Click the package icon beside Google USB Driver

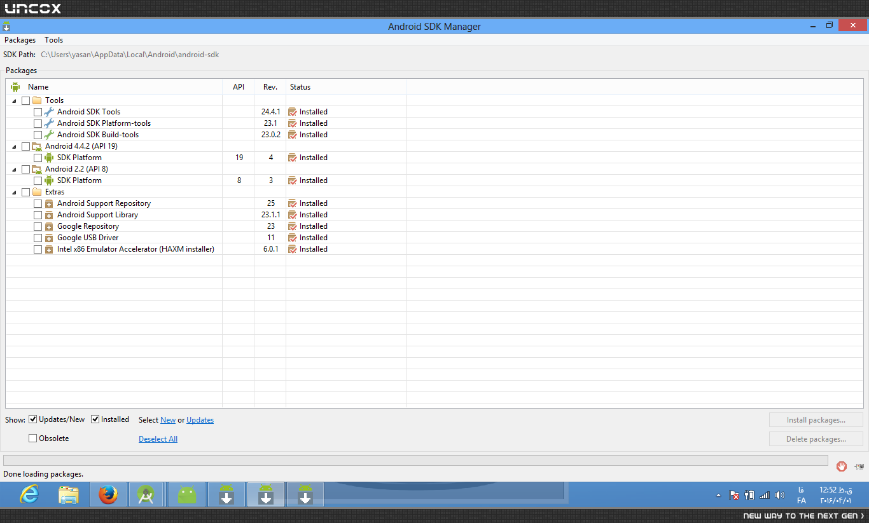[49, 238]
